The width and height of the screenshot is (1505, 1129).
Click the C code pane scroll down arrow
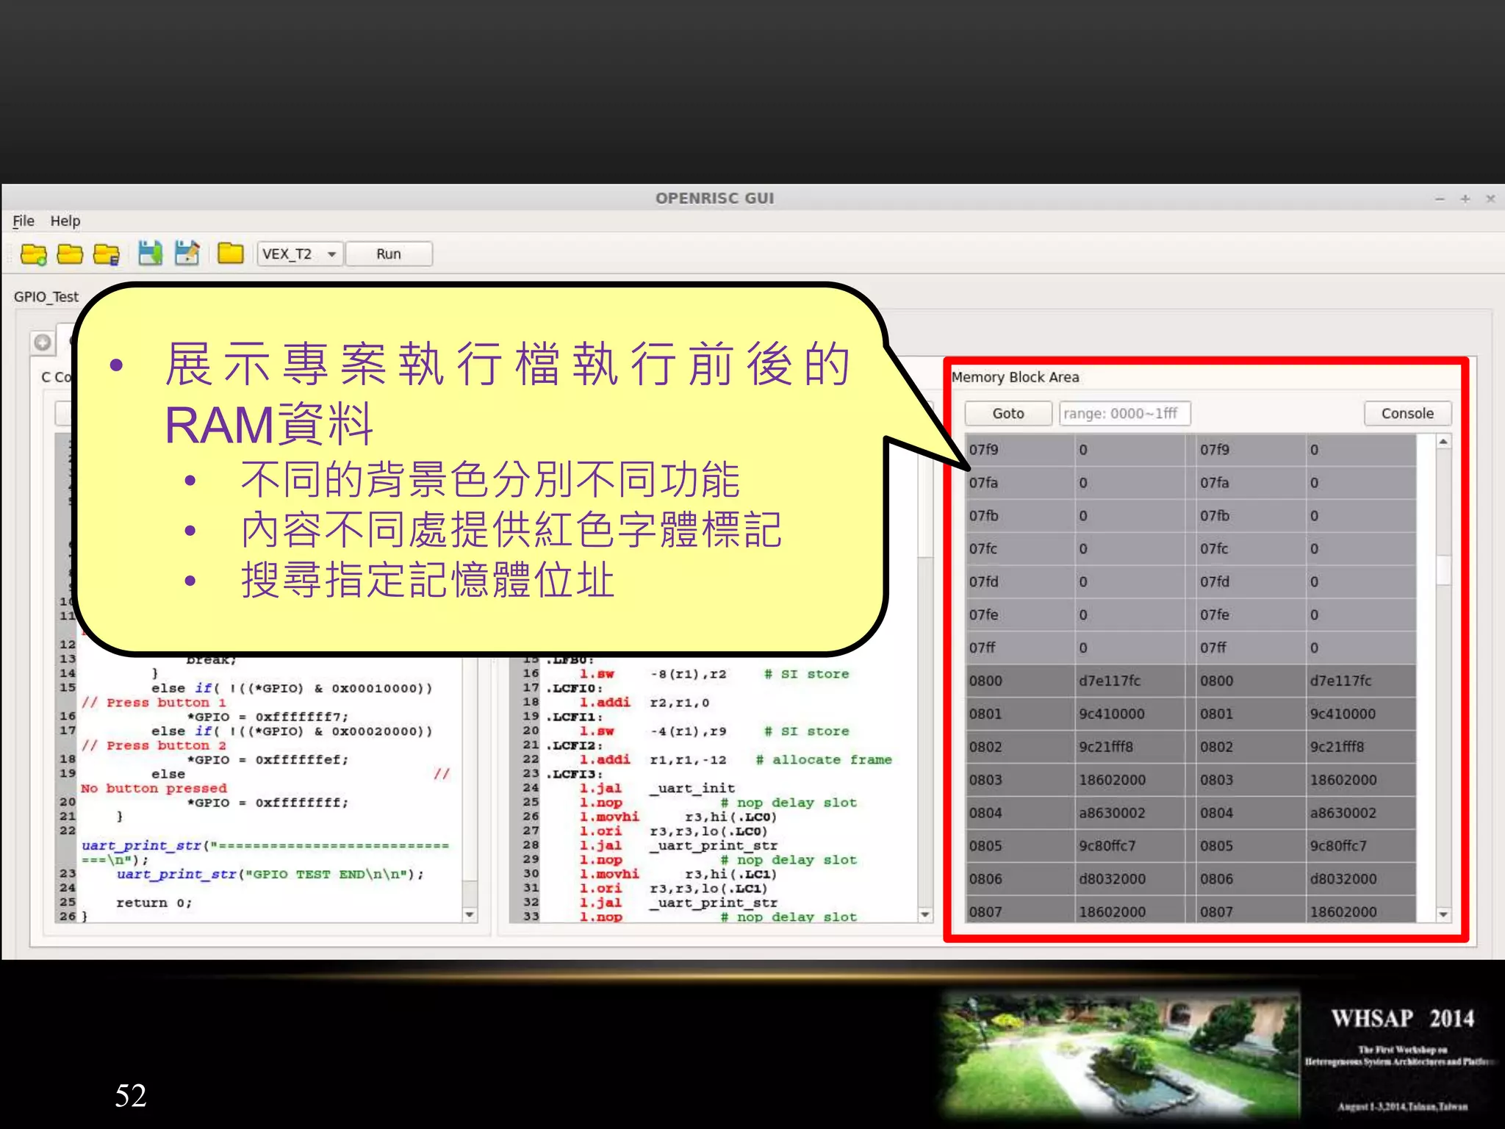pos(470,914)
